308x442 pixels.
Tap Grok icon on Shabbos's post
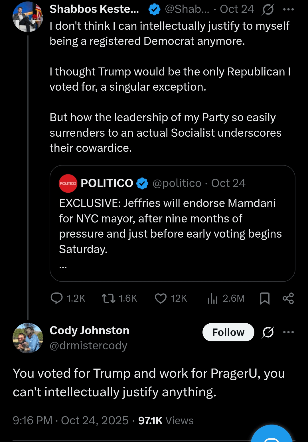click(x=268, y=9)
